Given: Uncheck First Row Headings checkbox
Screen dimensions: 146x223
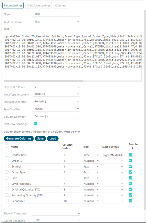Looking at the screenshot, I should click(x=35, y=124).
